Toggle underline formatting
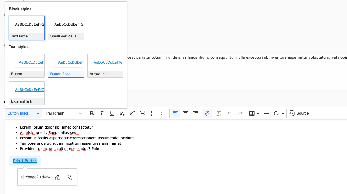The height and width of the screenshot is (194, 347). coord(112,113)
